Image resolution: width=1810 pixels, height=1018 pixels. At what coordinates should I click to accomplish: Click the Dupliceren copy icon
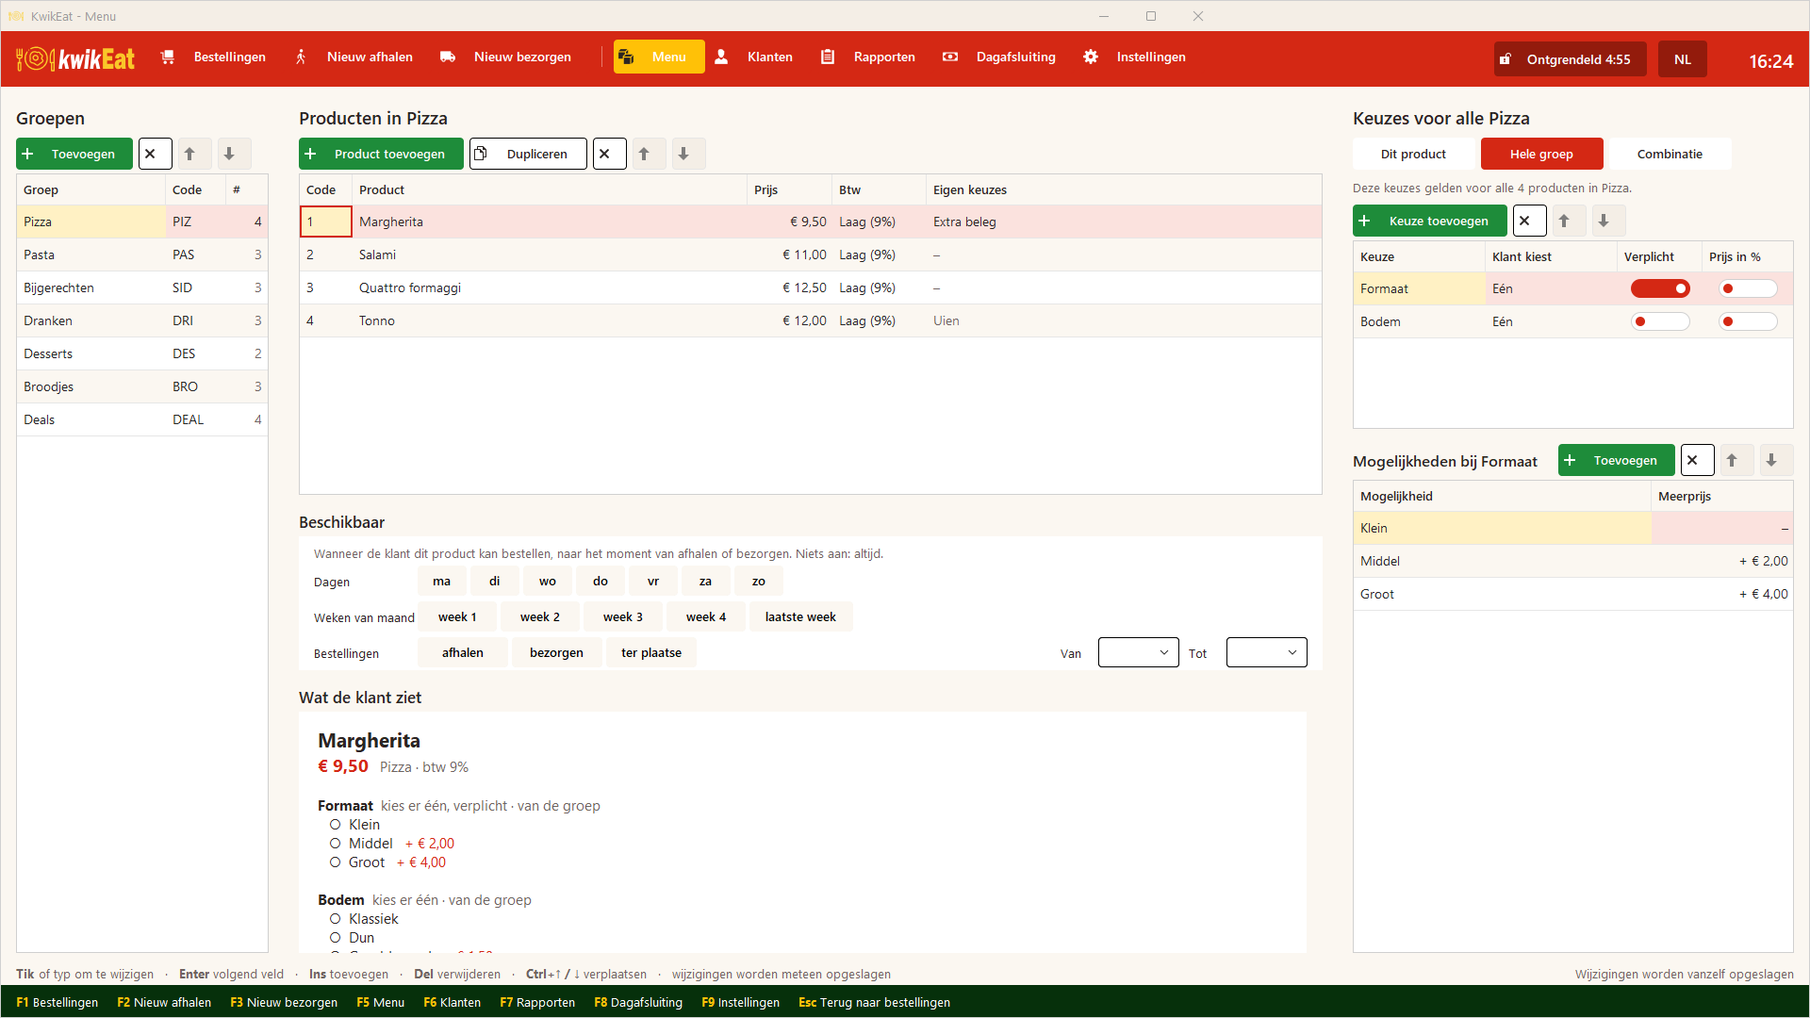coord(481,154)
